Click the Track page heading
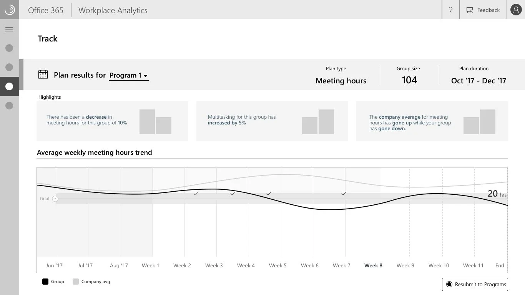 47,38
